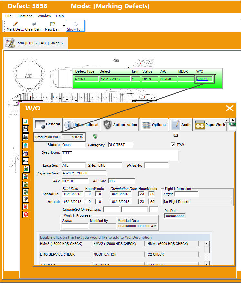The image size is (241, 283).
Task: Click the Status field OPEN in defect bar
Action: (150, 79)
